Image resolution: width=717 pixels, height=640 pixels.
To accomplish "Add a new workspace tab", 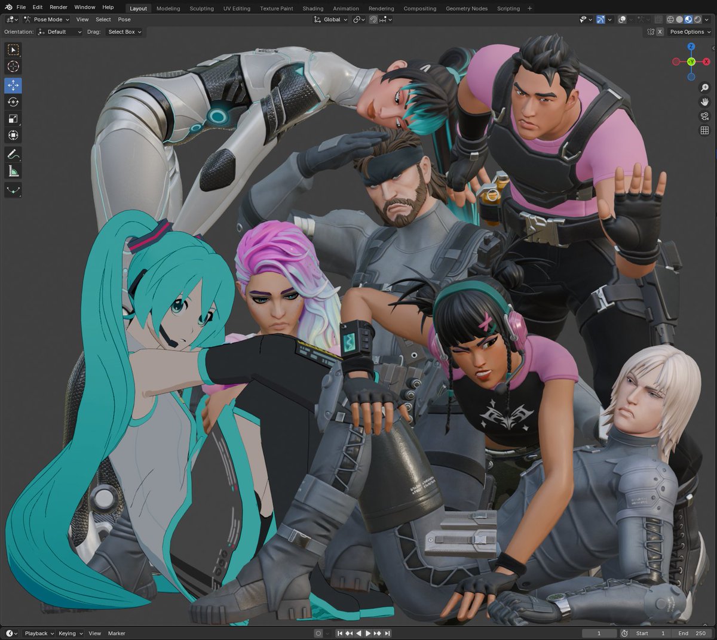I will tap(530, 8).
